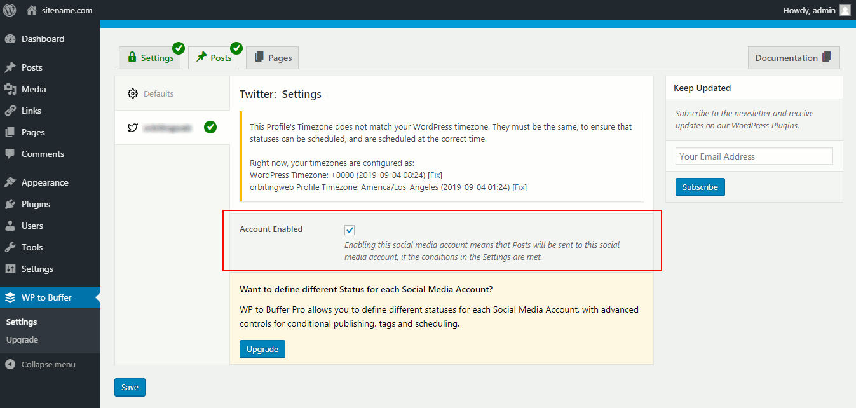
Task: Click the admin avatar icon
Action: pyautogui.click(x=845, y=10)
